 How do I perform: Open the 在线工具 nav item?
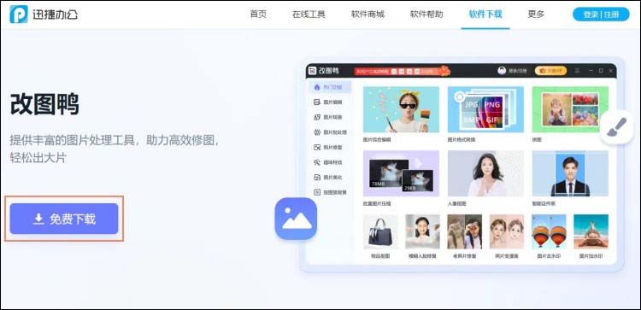coord(309,15)
